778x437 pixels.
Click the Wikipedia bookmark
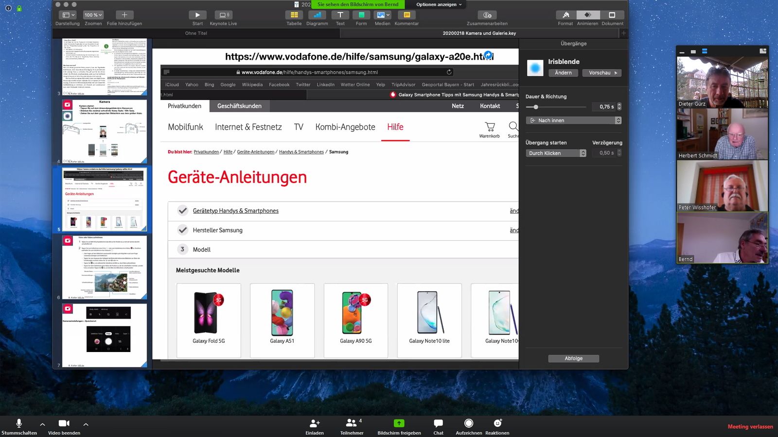coord(252,84)
